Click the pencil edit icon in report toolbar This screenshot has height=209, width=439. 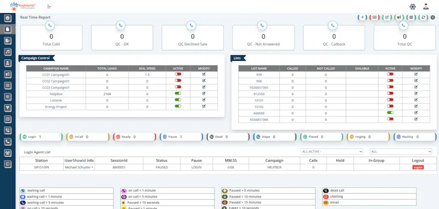pos(387,18)
